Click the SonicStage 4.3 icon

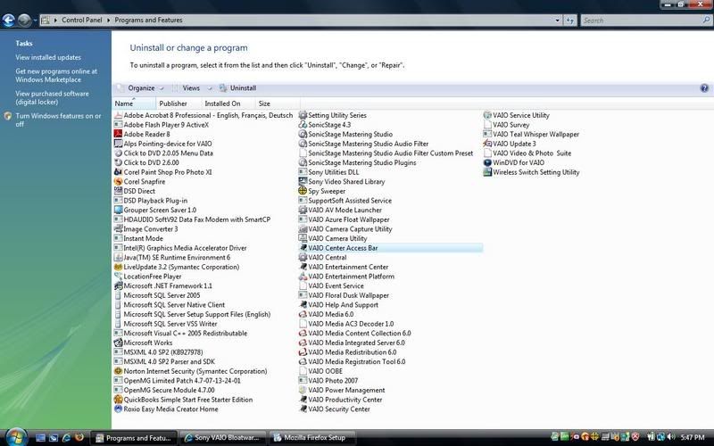pyautogui.click(x=303, y=125)
